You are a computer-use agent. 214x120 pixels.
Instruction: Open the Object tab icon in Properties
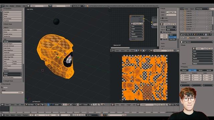coord(195,35)
